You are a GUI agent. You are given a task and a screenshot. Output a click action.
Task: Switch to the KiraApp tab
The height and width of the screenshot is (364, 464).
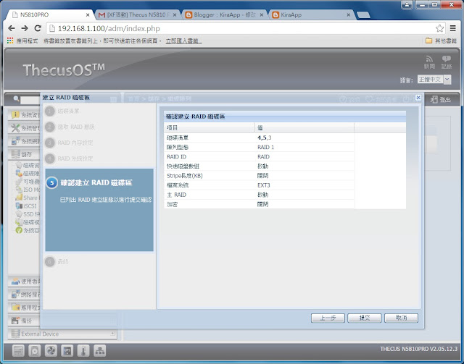[311, 14]
